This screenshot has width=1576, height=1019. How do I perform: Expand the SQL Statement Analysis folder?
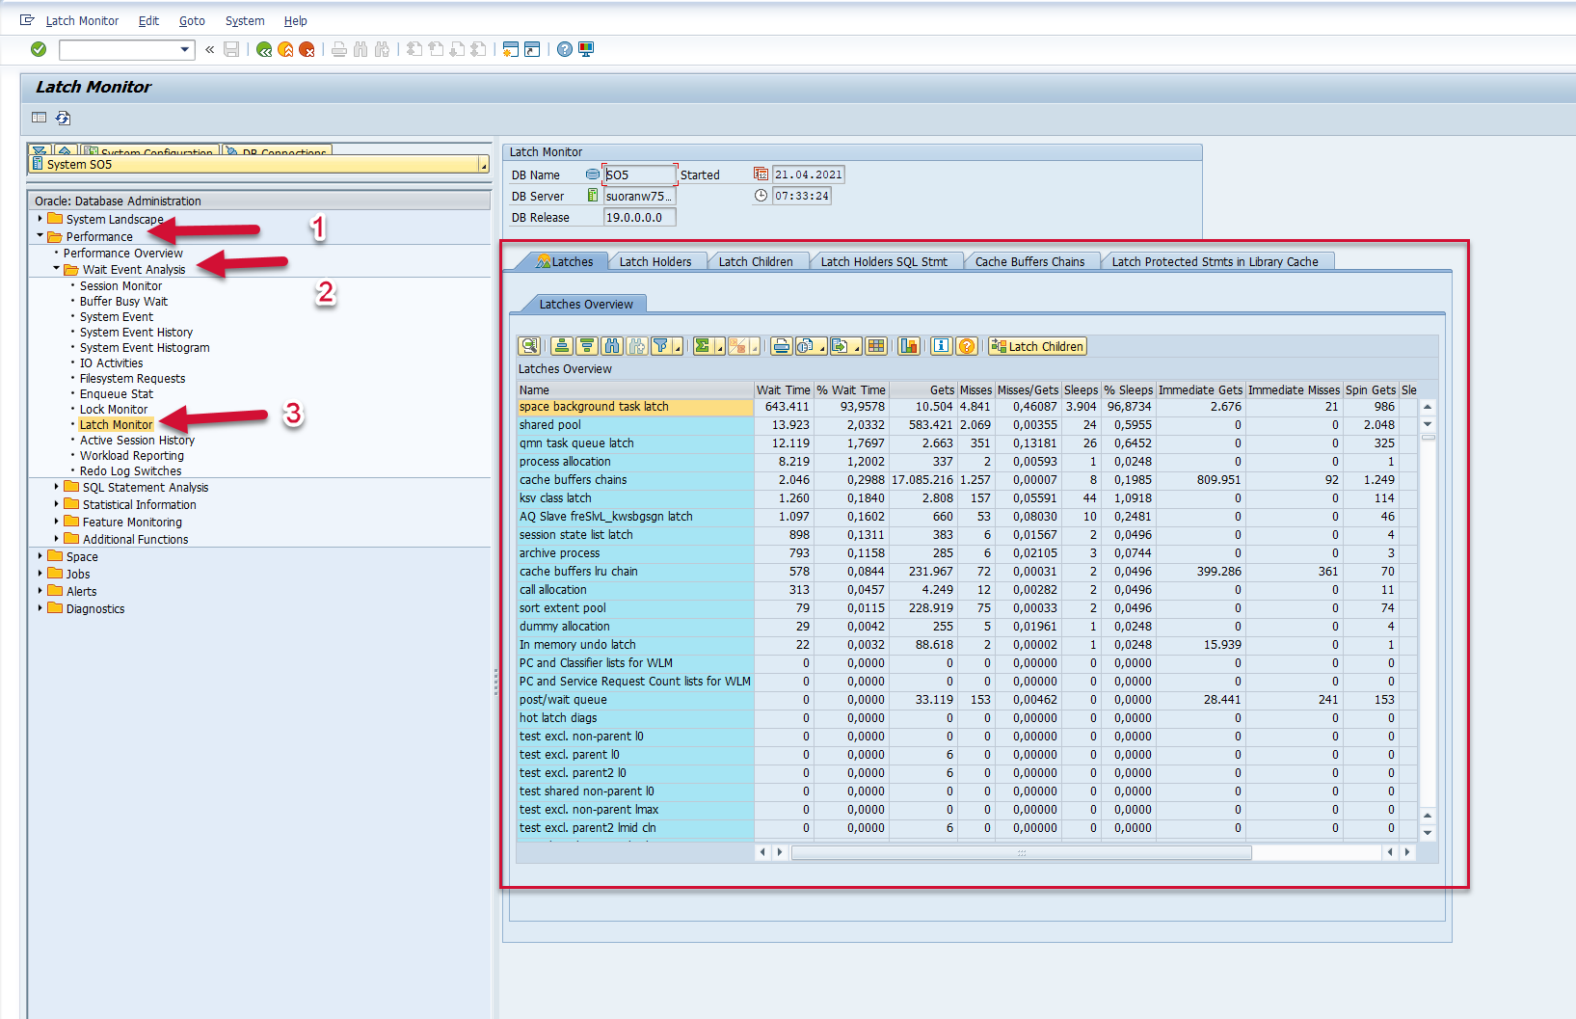56,487
